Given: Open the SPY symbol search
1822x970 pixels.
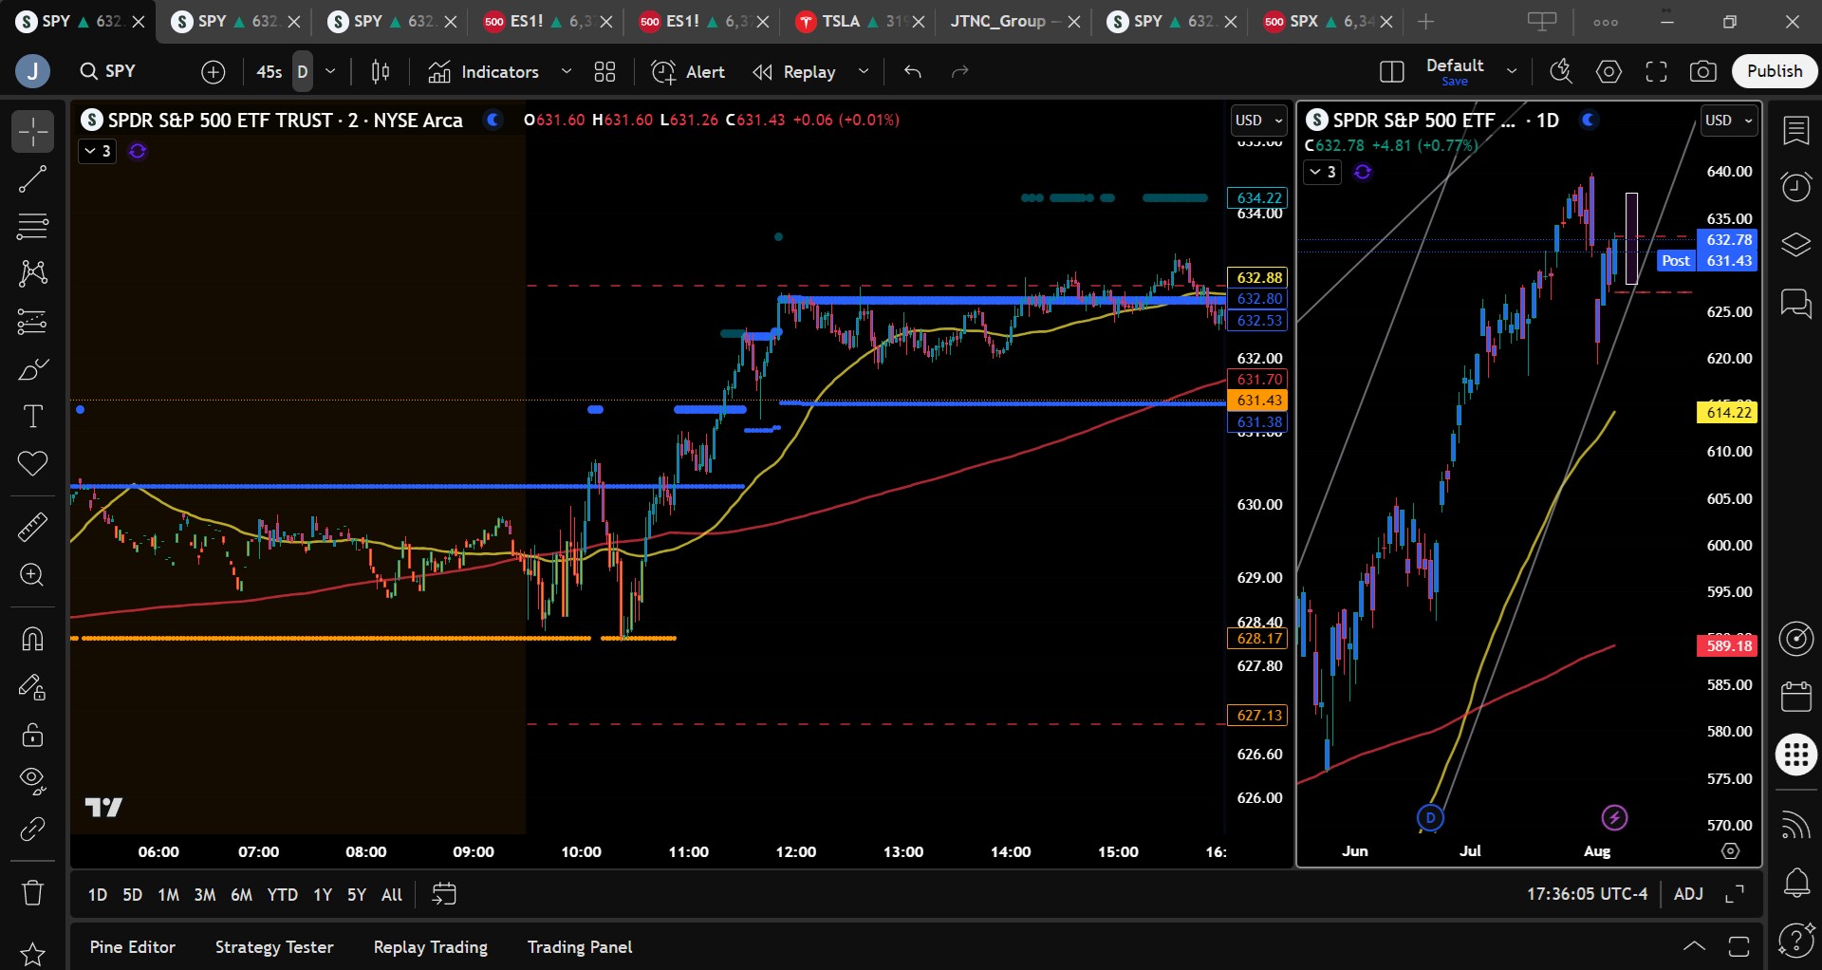Looking at the screenshot, I should click(108, 71).
